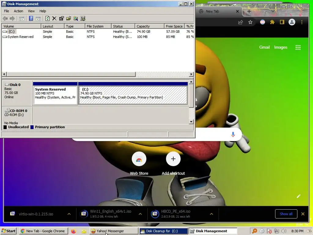Open Chrome side panel icon

click(x=282, y=22)
